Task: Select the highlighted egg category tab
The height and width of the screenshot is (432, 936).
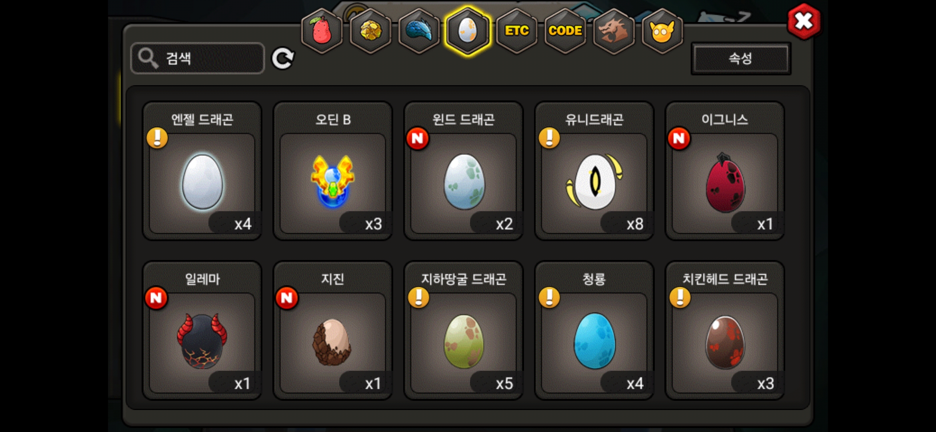Action: point(468,31)
